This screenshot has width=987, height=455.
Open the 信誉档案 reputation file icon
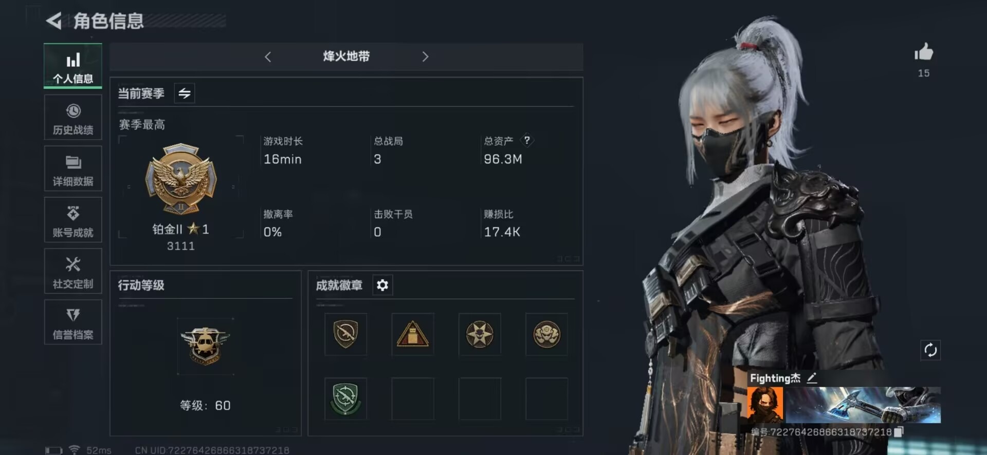[73, 322]
